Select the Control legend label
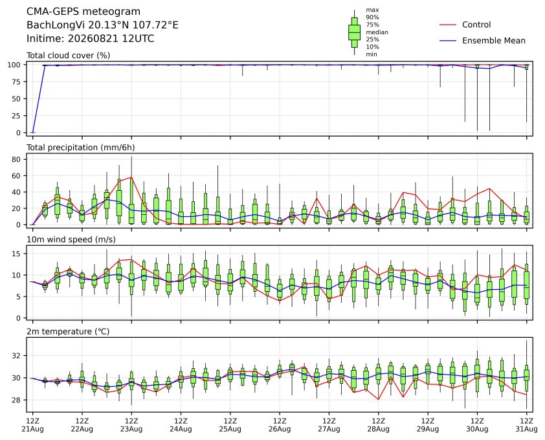 click(x=476, y=25)
